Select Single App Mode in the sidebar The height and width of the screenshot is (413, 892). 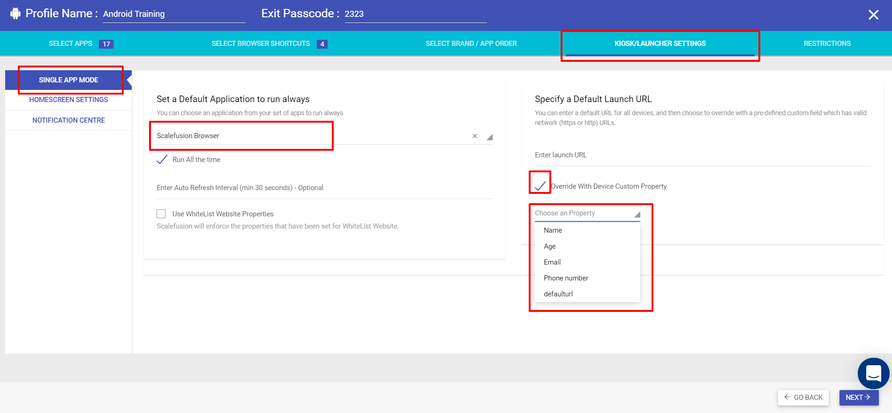tap(68, 80)
